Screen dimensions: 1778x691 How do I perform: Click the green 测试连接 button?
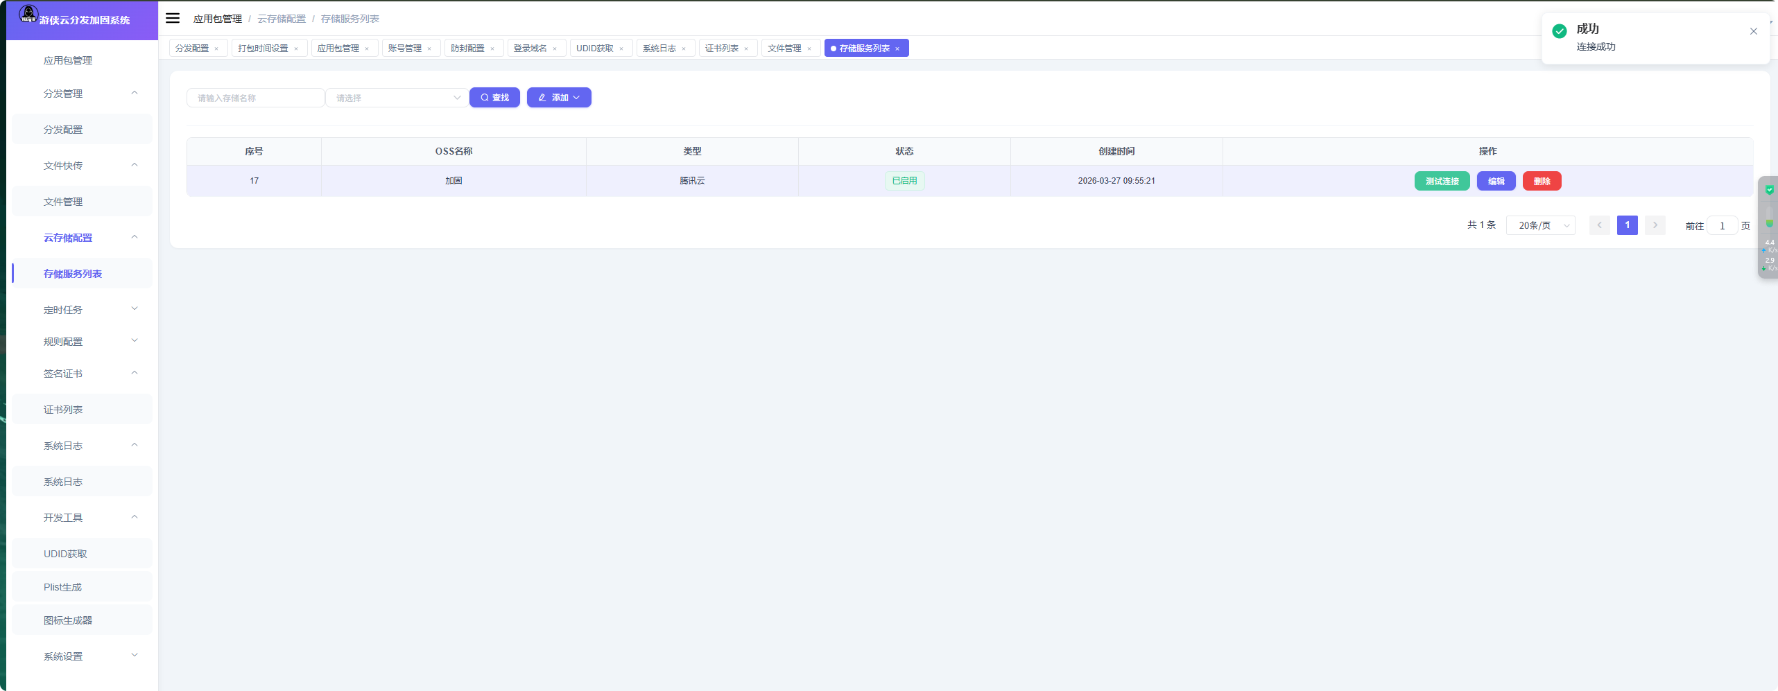point(1442,181)
